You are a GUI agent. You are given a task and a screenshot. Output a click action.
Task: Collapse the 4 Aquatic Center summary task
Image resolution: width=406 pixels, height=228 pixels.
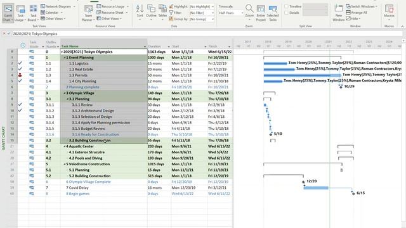(x=65, y=146)
